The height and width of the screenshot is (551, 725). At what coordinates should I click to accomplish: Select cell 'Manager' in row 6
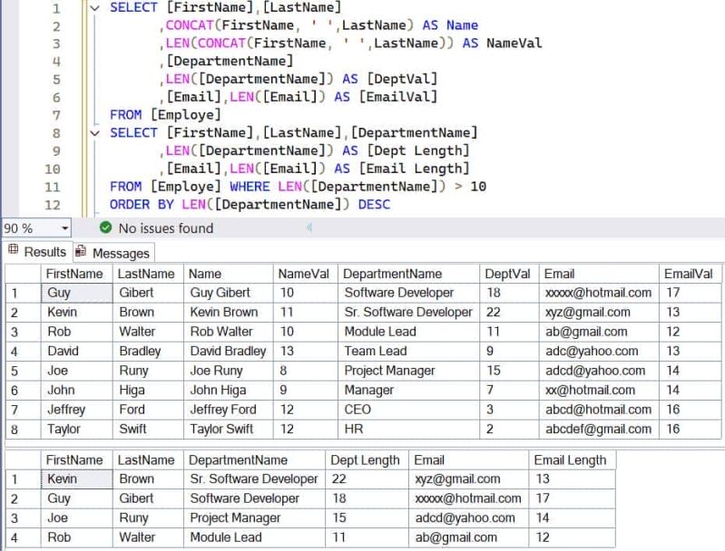coord(408,390)
